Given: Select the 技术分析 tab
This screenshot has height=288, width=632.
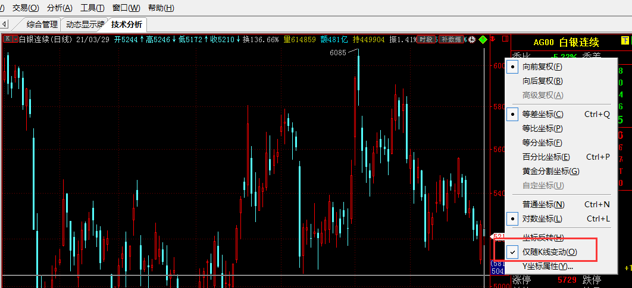Looking at the screenshot, I should click(x=127, y=24).
